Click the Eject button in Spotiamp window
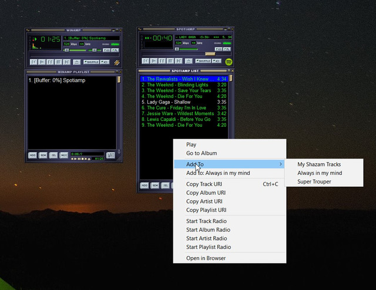Image resolution: width=376 pixels, height=290 pixels. [x=189, y=61]
